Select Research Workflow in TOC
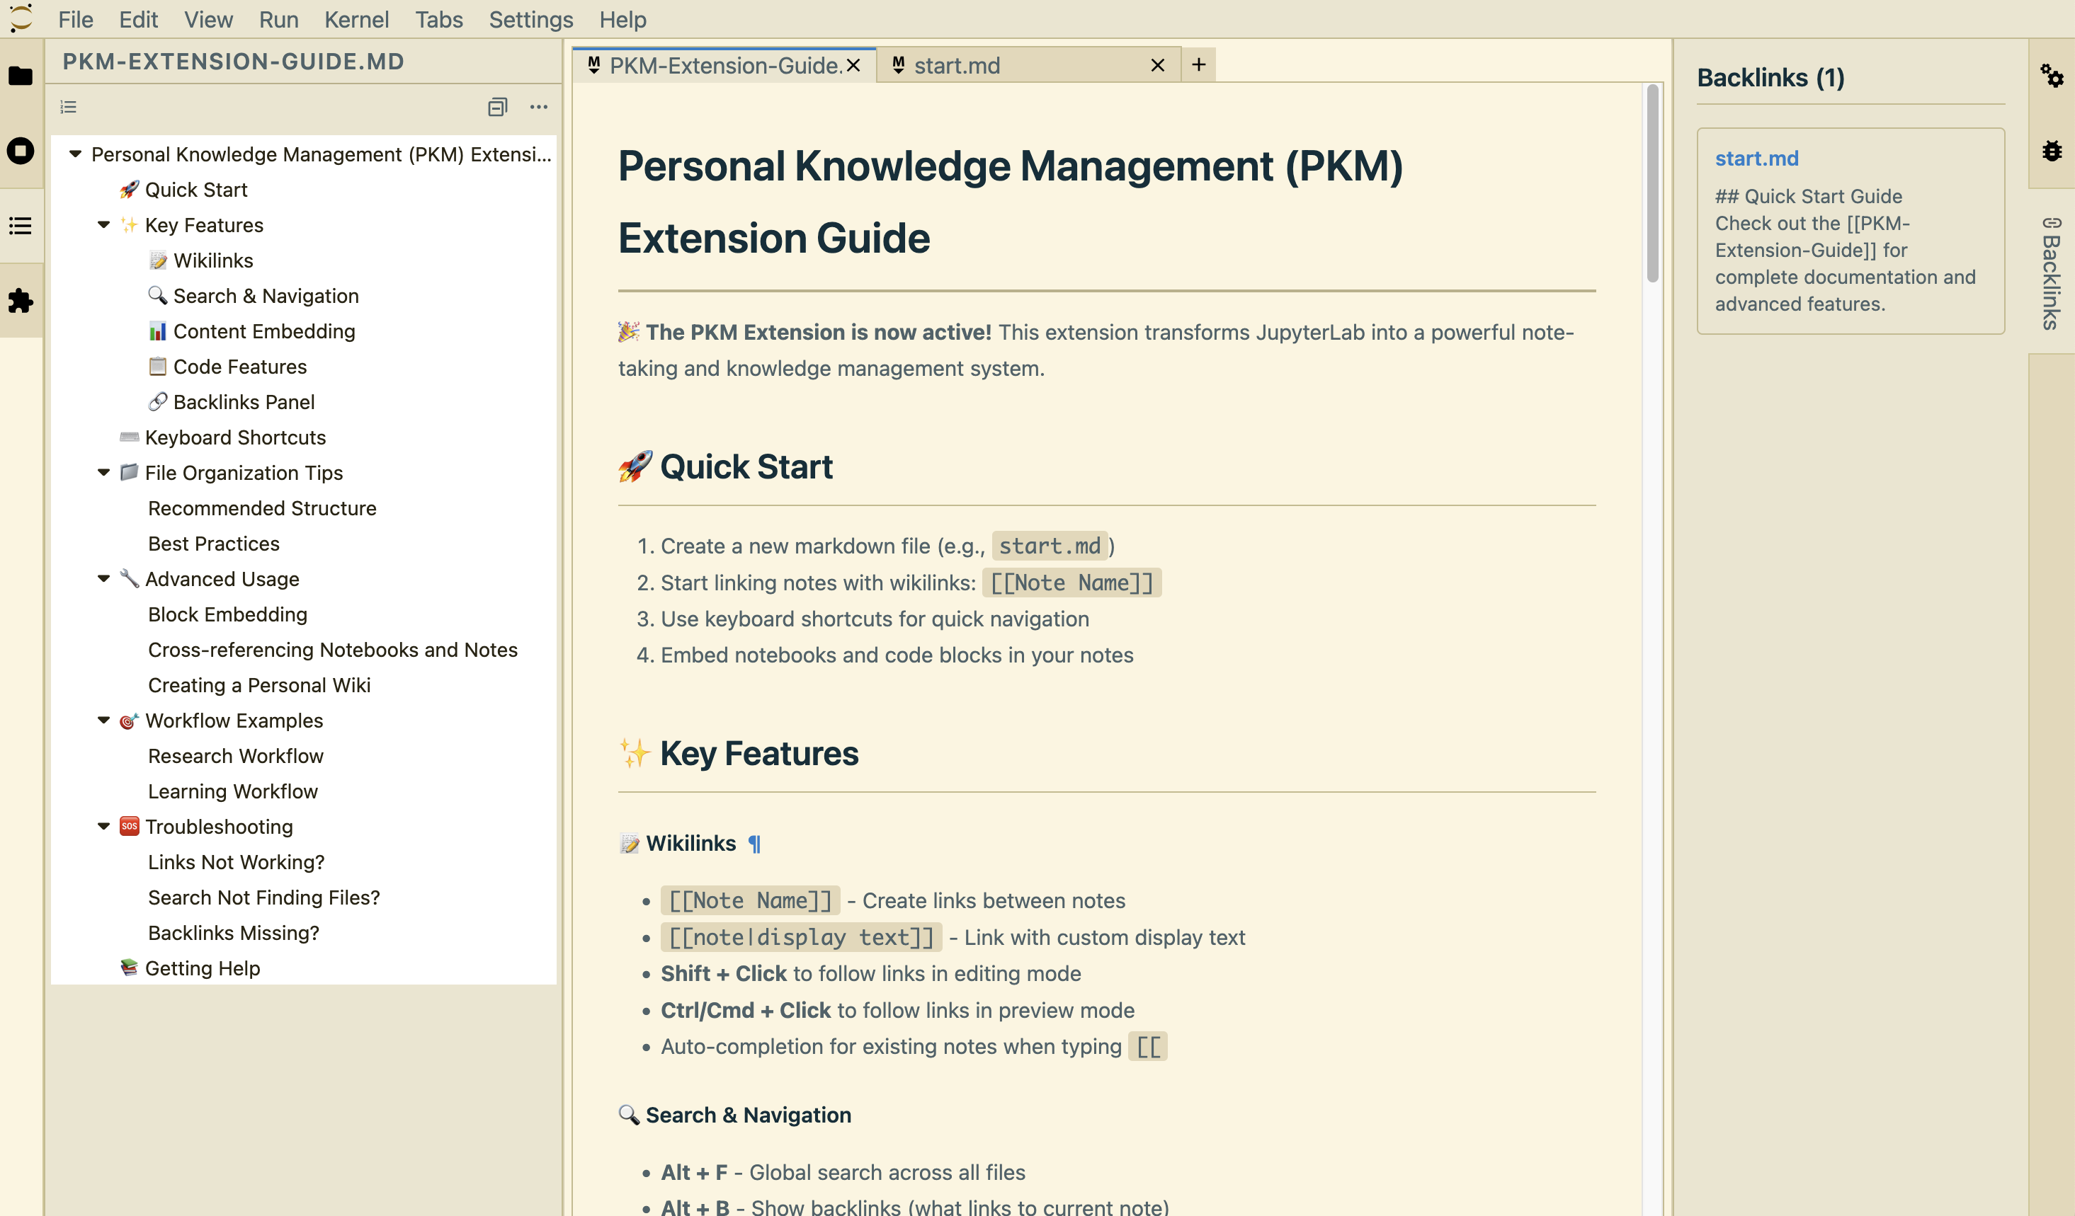This screenshot has width=2075, height=1216. (236, 755)
